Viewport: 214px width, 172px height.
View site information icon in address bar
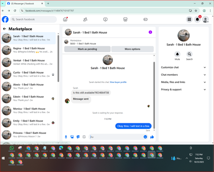pos(22,11)
